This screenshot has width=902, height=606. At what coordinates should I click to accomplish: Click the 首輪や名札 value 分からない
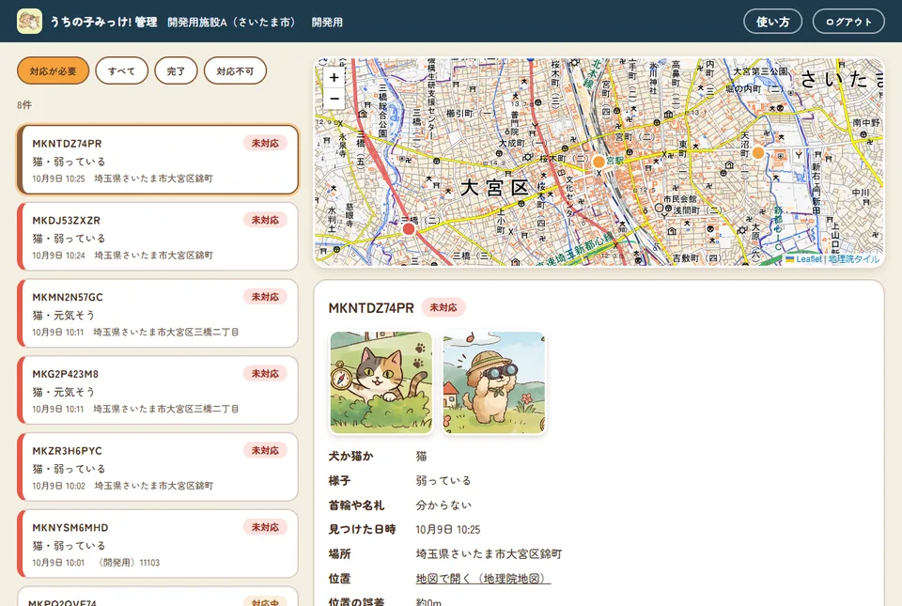[443, 505]
